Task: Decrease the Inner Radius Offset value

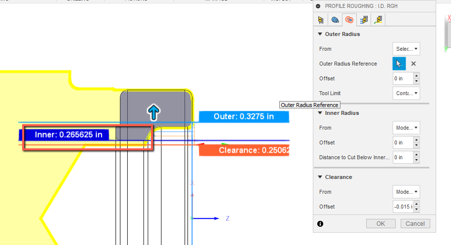Action: click(x=416, y=145)
